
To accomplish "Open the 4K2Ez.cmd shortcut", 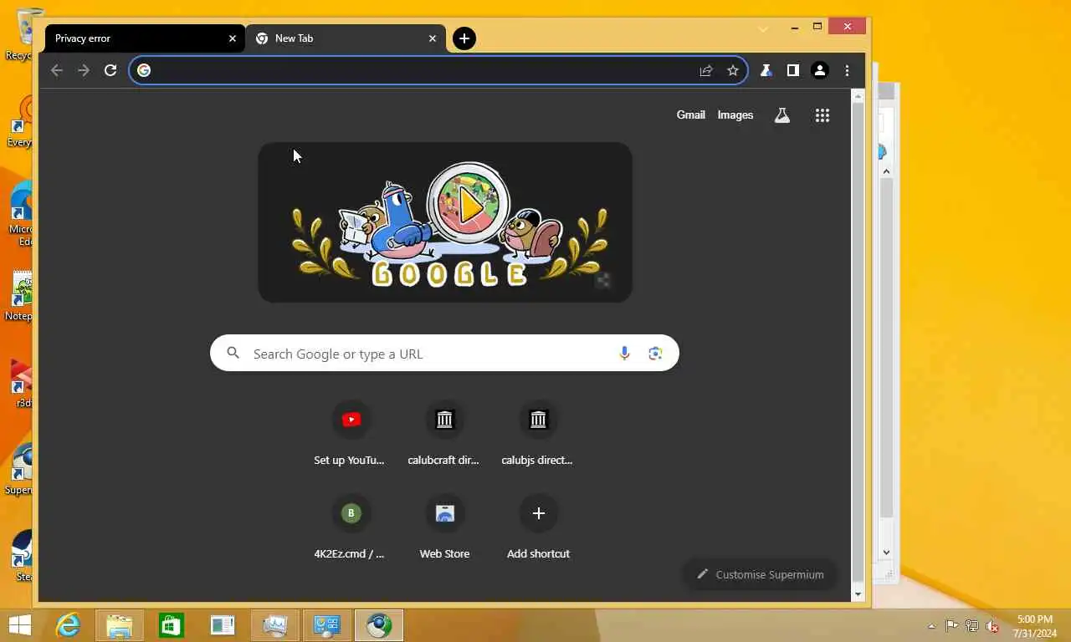I will pos(351,527).
